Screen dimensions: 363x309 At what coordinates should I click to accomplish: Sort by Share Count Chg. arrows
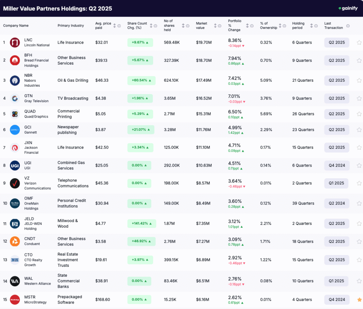point(151,26)
